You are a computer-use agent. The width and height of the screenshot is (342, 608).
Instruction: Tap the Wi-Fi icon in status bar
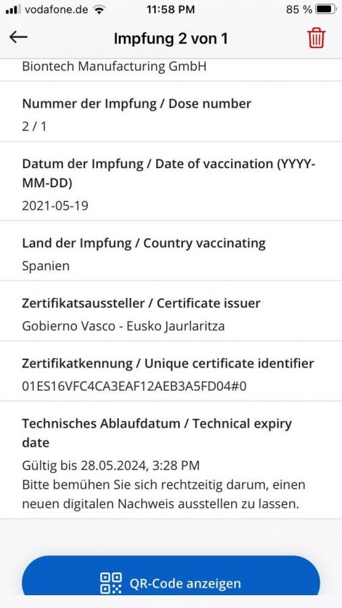[99, 9]
